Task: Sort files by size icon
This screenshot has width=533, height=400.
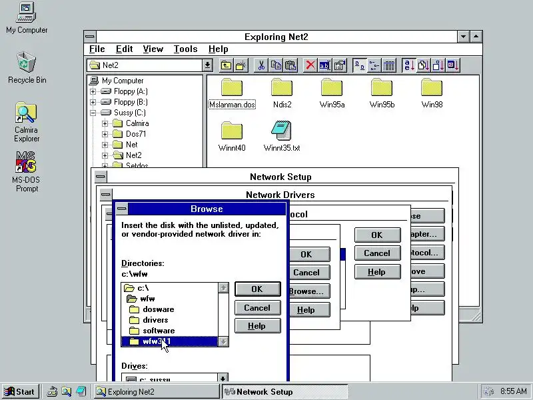Action: [438, 65]
